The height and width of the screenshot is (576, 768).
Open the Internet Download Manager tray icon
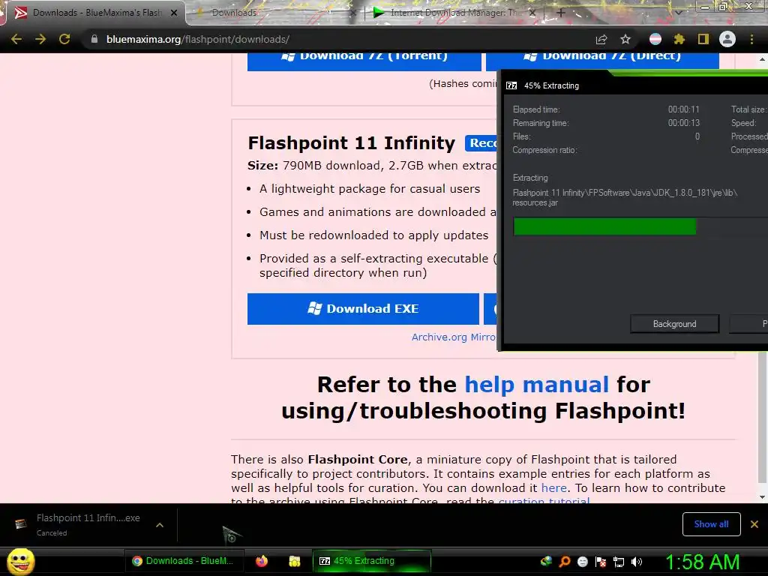point(546,561)
